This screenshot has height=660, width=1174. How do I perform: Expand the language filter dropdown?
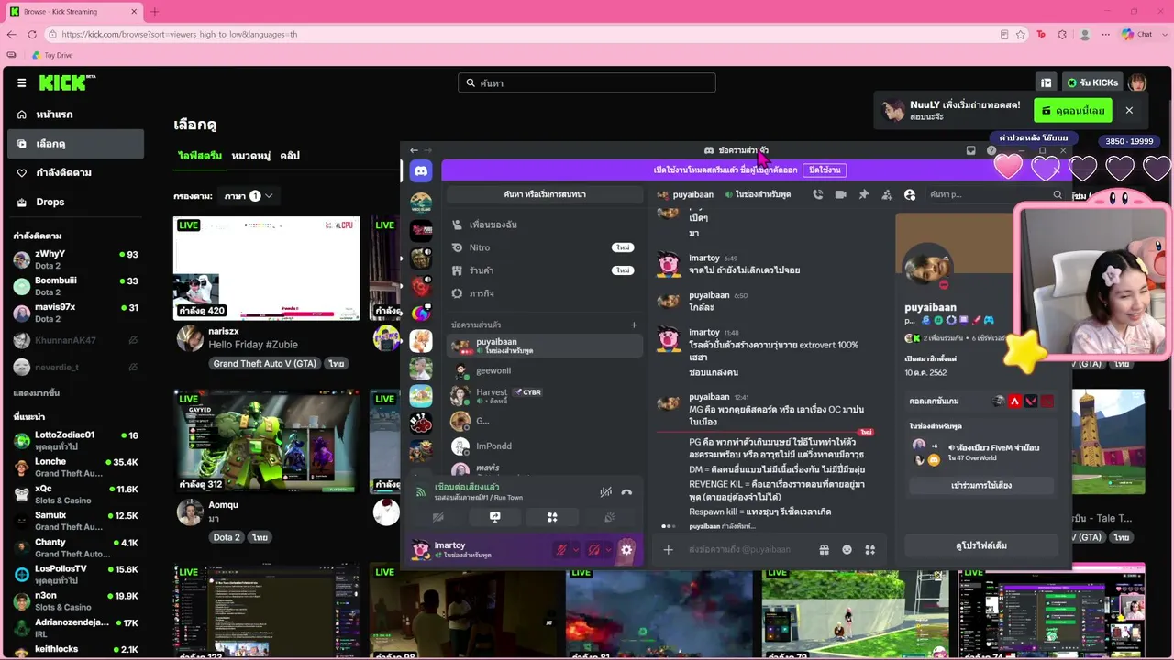pos(248,196)
